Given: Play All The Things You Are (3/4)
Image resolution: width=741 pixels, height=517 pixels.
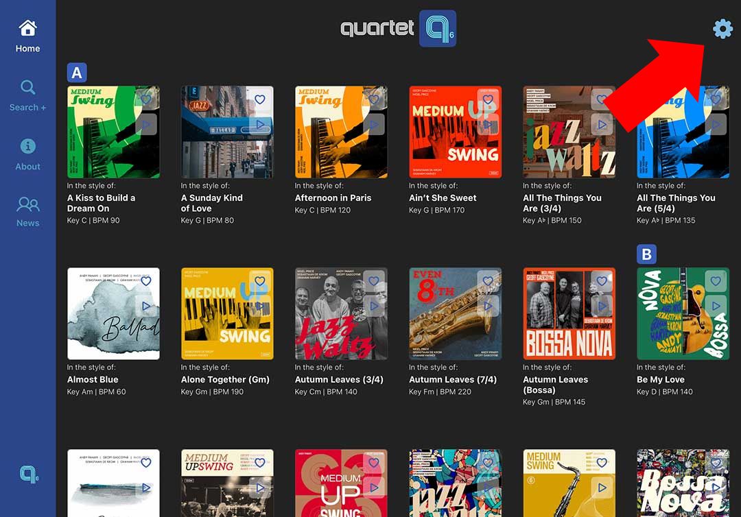Looking at the screenshot, I should [602, 125].
